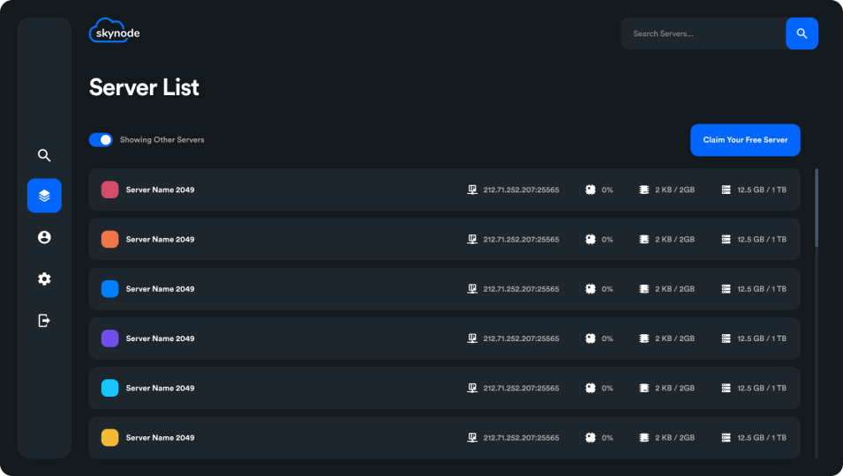Open search from the sidebar magnifier icon

[x=44, y=155]
